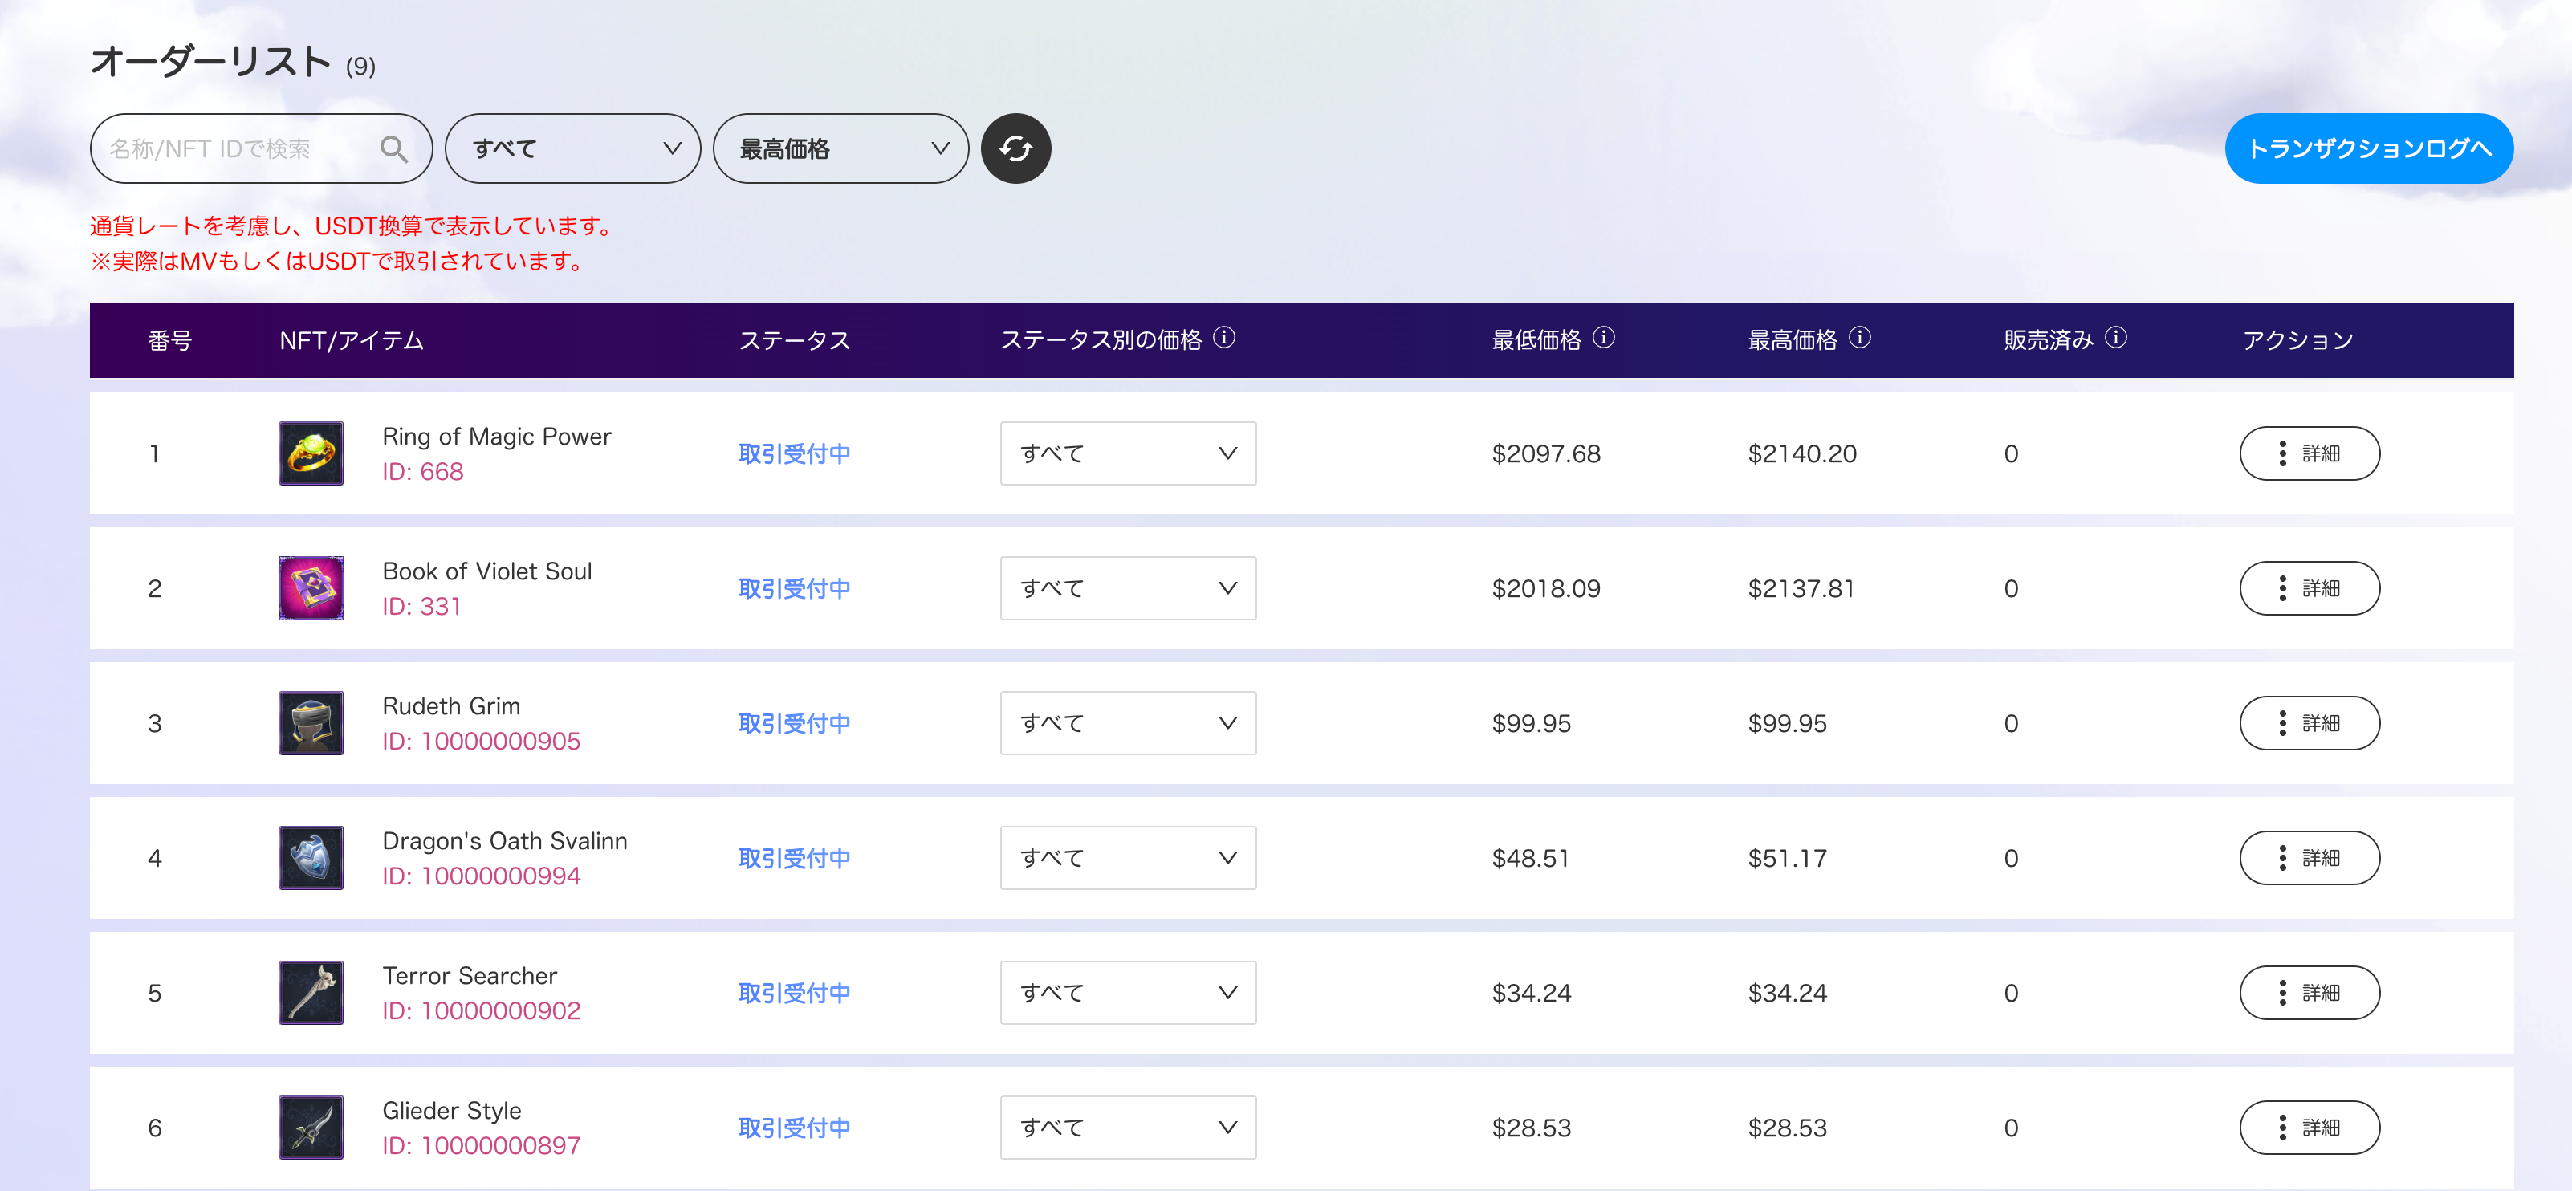Image resolution: width=2572 pixels, height=1191 pixels.
Task: Click 取引受付中 status for Rudeth Grim
Action: tap(794, 723)
